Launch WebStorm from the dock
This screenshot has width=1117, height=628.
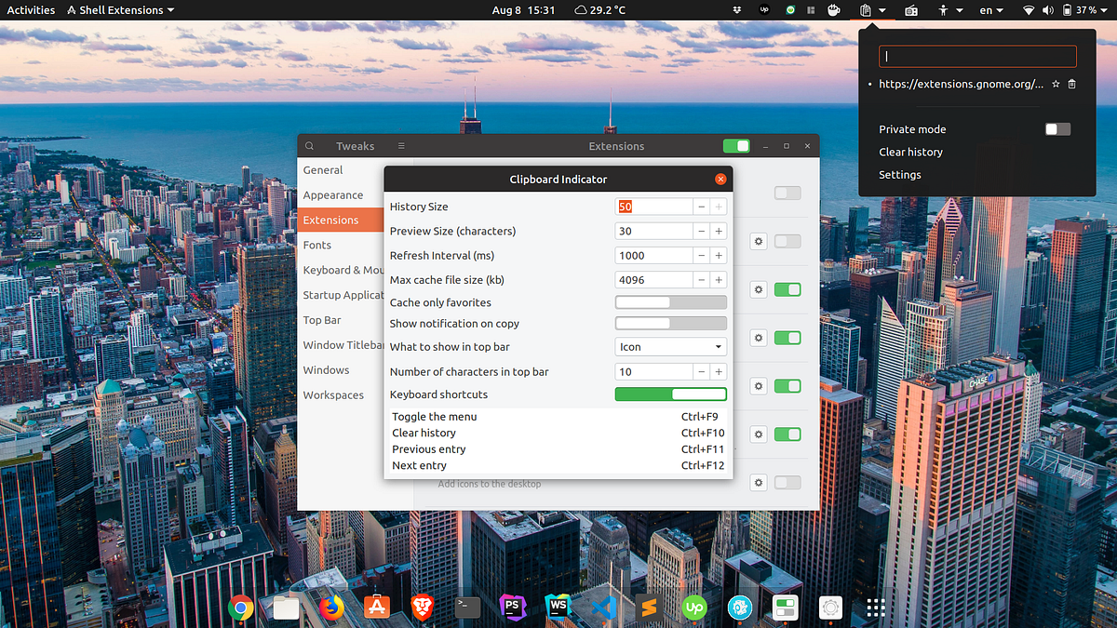(x=557, y=607)
